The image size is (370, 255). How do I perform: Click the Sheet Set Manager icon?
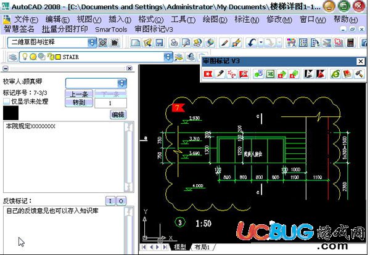click(327, 42)
